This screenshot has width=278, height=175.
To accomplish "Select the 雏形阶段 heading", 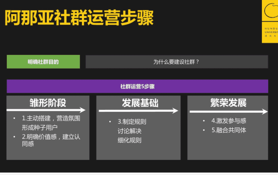I will (48, 103).
